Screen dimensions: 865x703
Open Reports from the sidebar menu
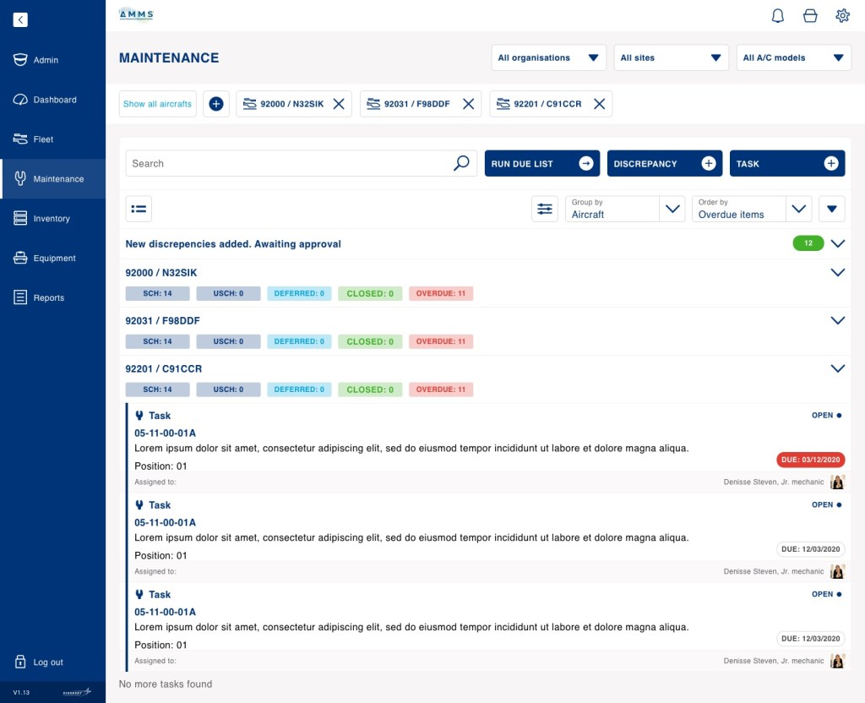pyautogui.click(x=48, y=297)
